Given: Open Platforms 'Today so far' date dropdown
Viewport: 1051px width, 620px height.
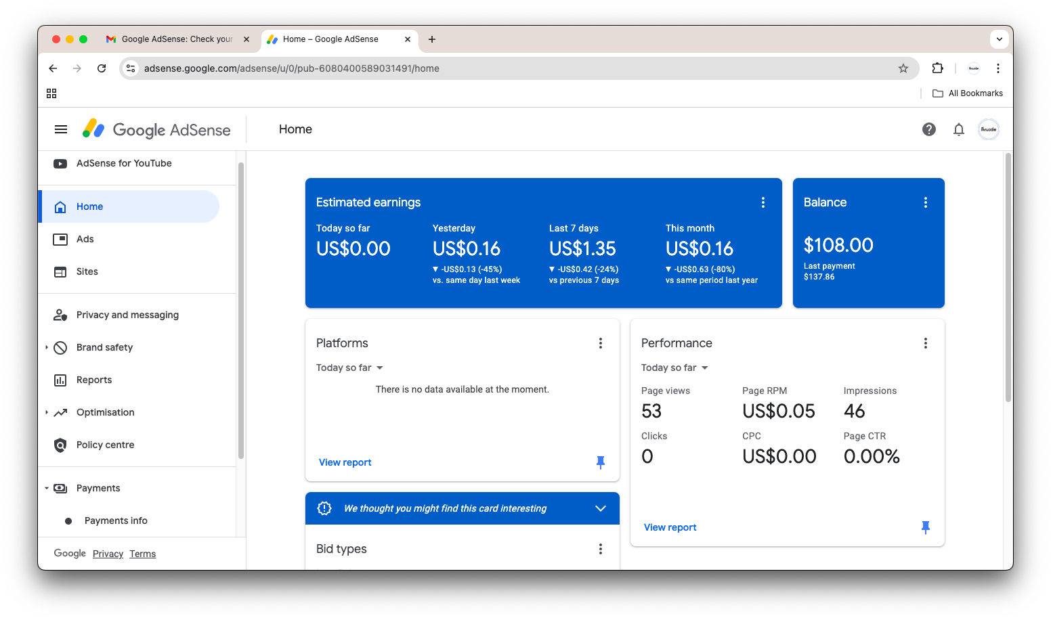Looking at the screenshot, I should pos(350,368).
